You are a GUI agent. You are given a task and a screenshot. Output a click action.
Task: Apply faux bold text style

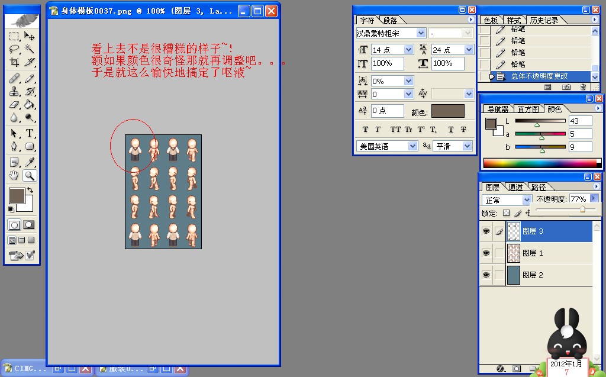[366, 130]
